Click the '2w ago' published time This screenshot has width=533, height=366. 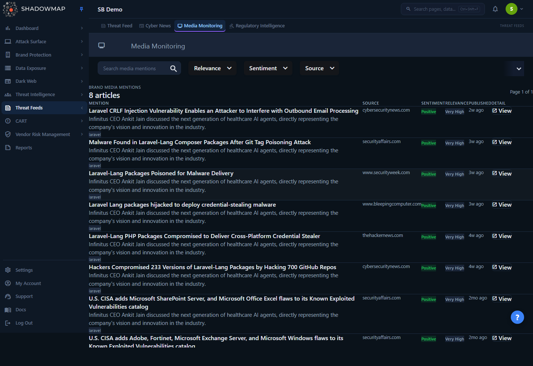click(x=476, y=110)
